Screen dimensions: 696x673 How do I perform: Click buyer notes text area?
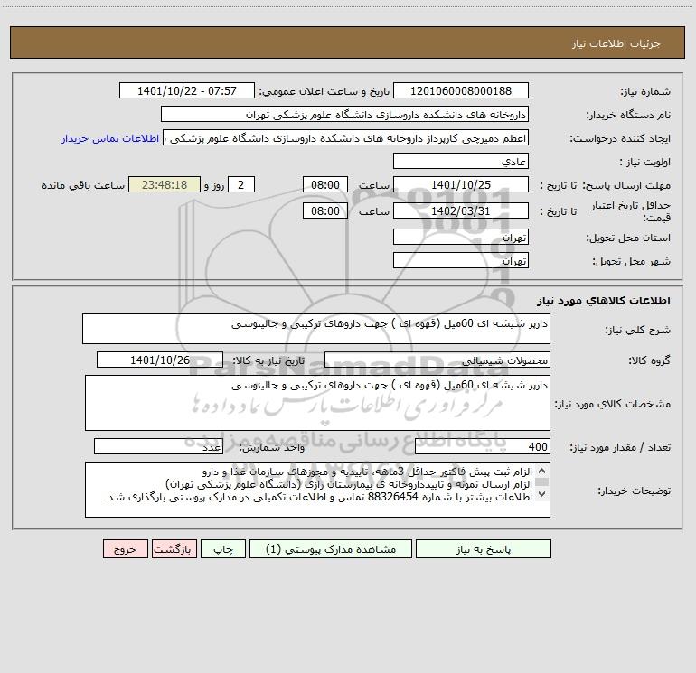tap(317, 490)
